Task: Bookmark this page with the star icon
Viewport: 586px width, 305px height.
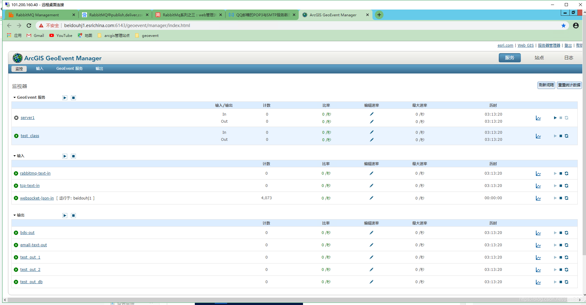Action: [x=564, y=26]
